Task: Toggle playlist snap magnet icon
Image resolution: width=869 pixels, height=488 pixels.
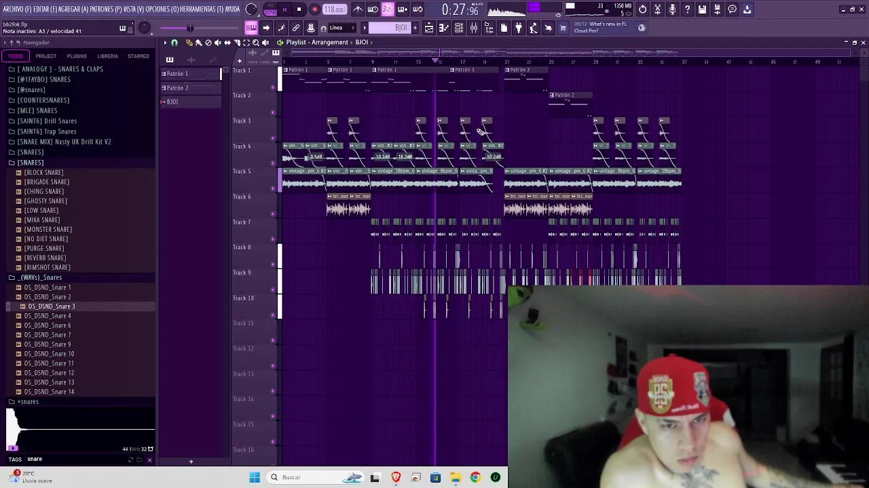Action: point(174,43)
